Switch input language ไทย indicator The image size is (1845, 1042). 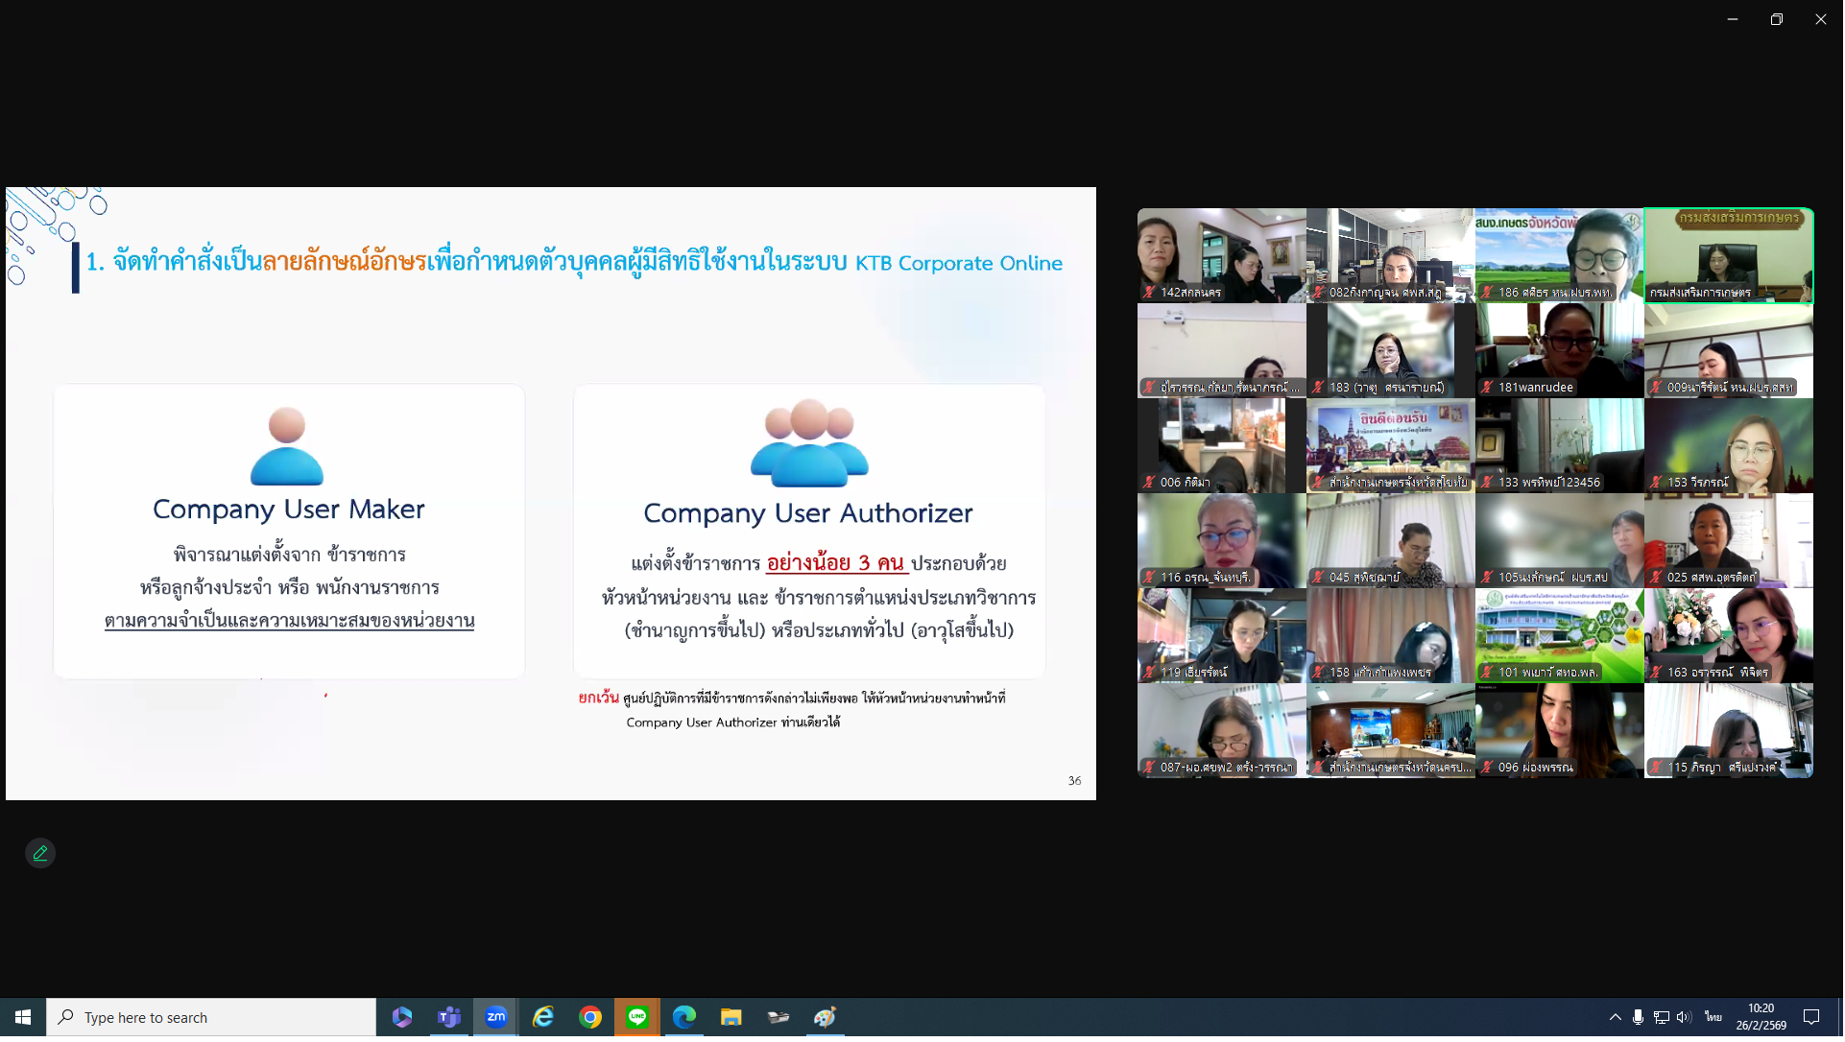[1713, 1016]
